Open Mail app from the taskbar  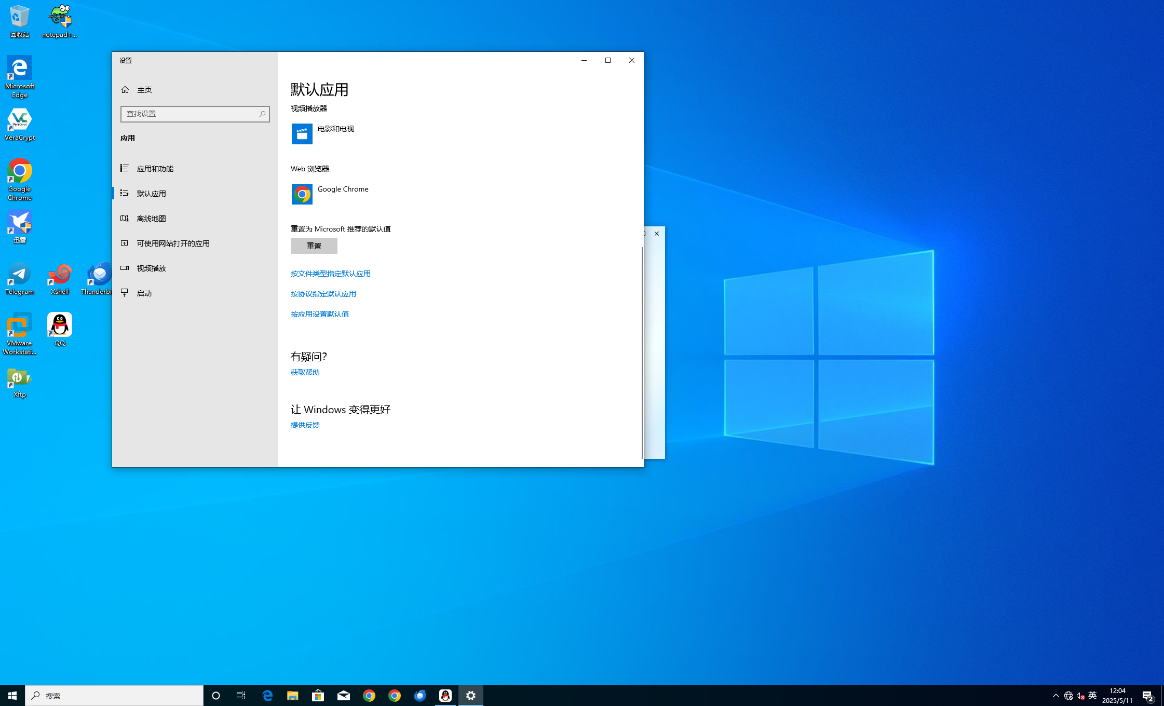point(344,696)
